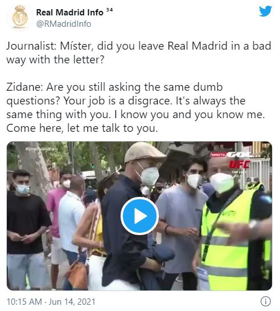Screen dimensions: 280x311
Task: Click the Jun 14, 2021 date
Action: 72,302
